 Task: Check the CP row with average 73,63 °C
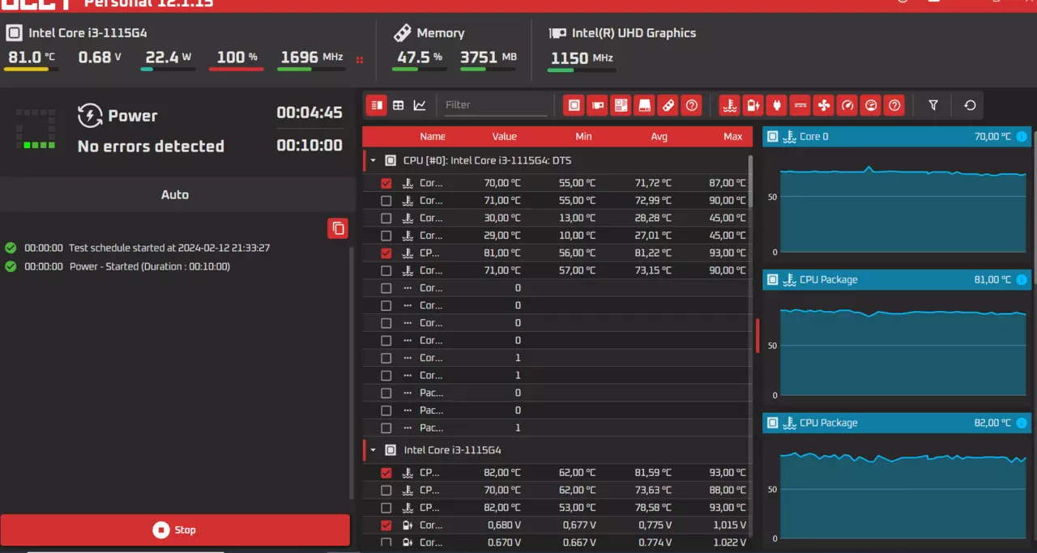click(x=386, y=491)
